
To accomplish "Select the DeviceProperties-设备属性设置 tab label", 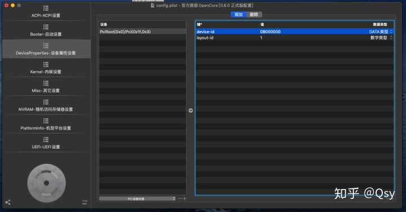I will coord(46,53).
